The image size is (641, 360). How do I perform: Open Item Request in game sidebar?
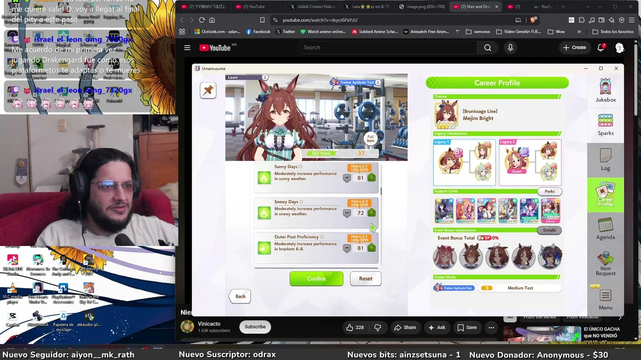(x=605, y=264)
